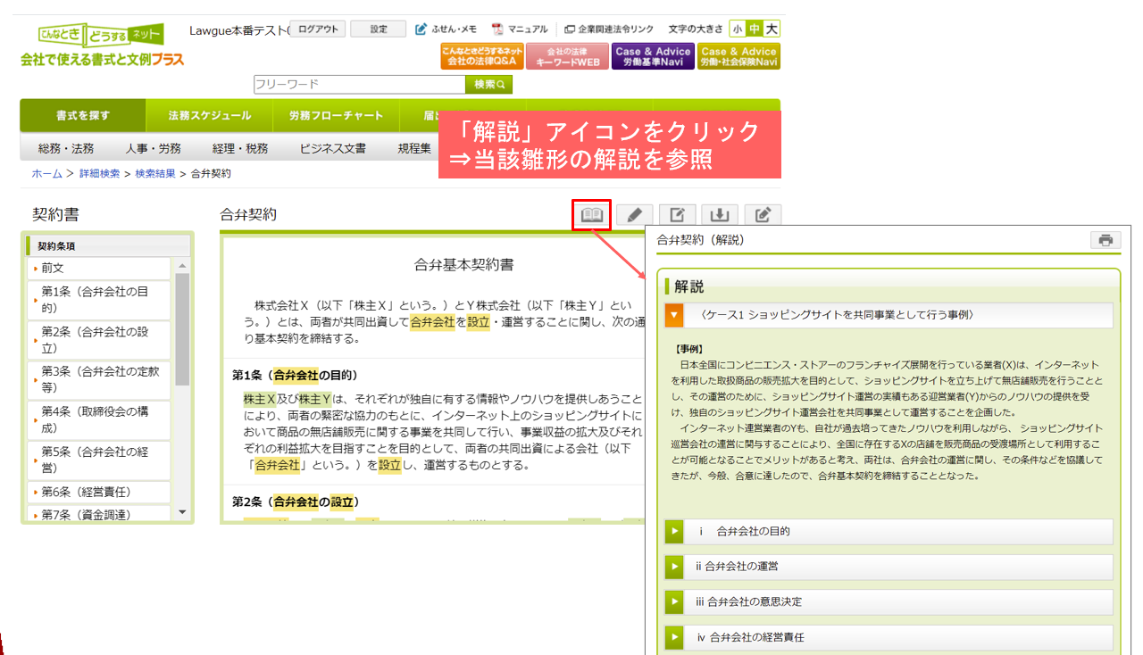Click the download arrow icon
This screenshot has width=1143, height=655.
[719, 215]
